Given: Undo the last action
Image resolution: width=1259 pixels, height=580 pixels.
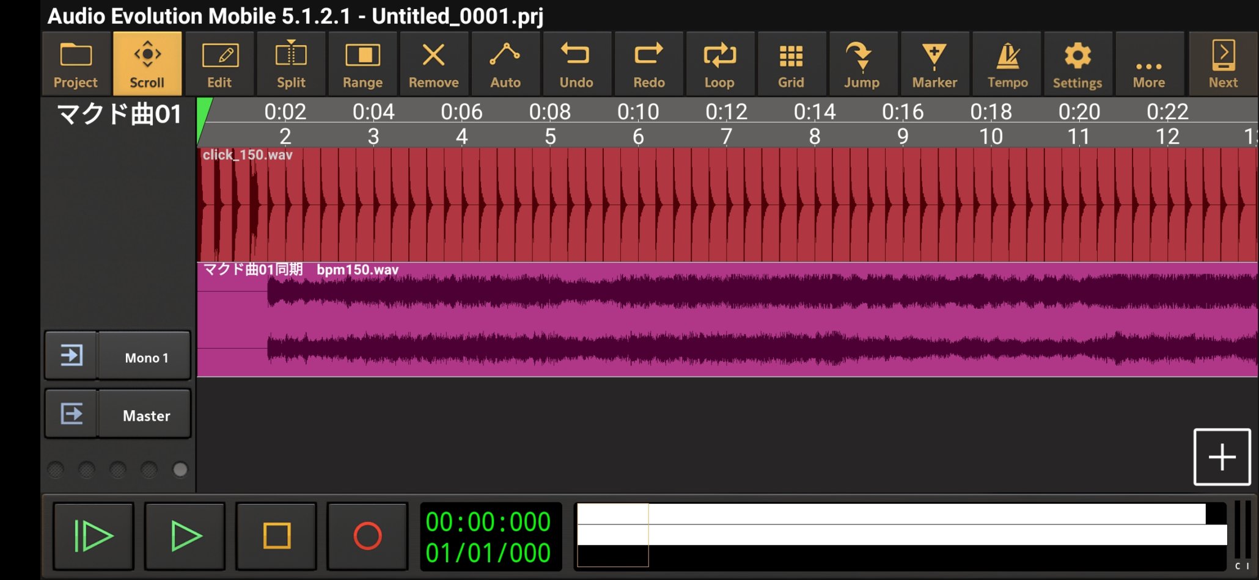Looking at the screenshot, I should (576, 64).
